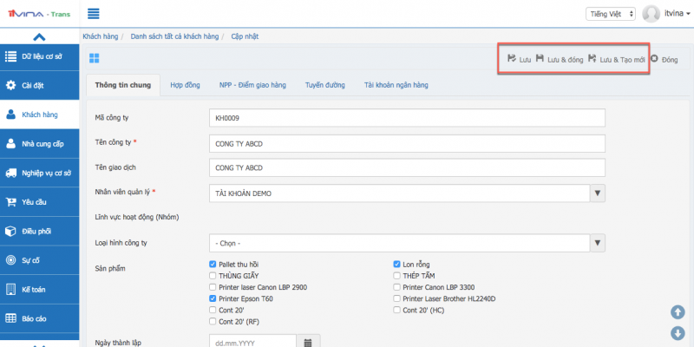This screenshot has width=694, height=347.
Task: Expand the Nhân viên quản lý dropdown
Action: [x=597, y=193]
